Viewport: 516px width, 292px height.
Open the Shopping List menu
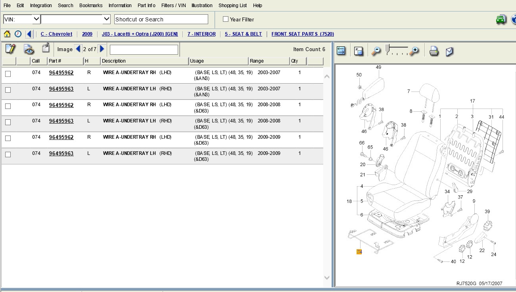[232, 6]
